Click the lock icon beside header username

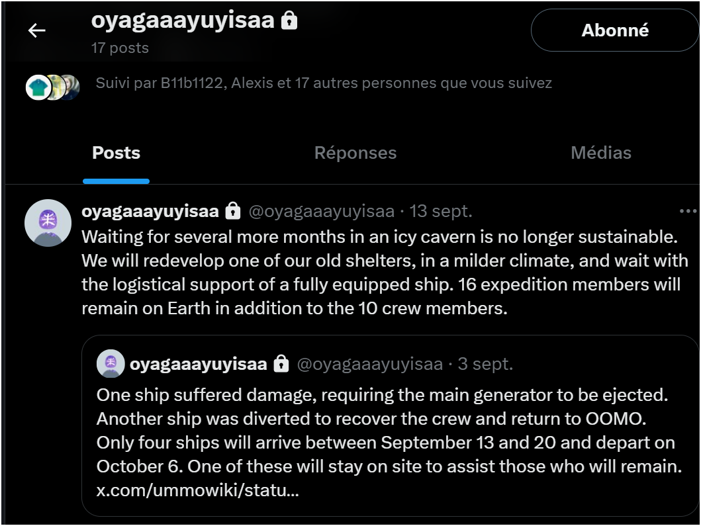coord(289,21)
